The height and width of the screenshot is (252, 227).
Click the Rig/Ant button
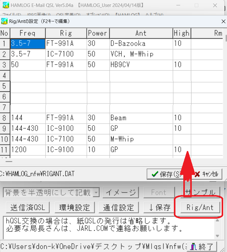pos(200,207)
